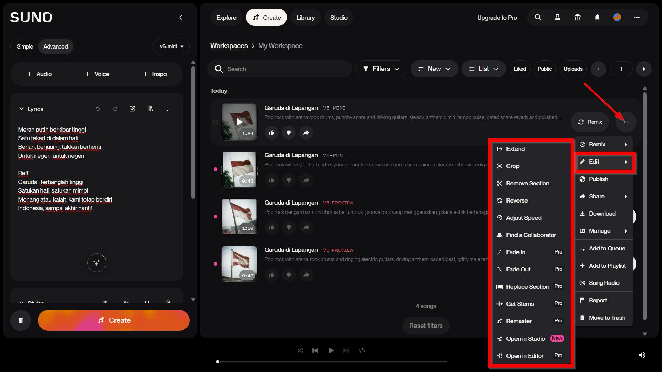Toggle shuffle in the player bar
The image size is (662, 372).
[300, 350]
